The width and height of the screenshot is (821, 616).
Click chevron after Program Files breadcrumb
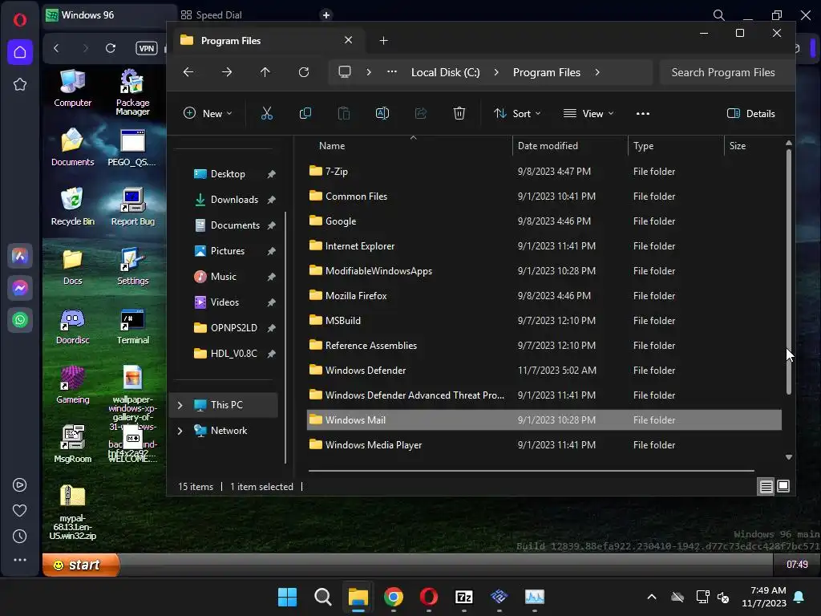(597, 72)
